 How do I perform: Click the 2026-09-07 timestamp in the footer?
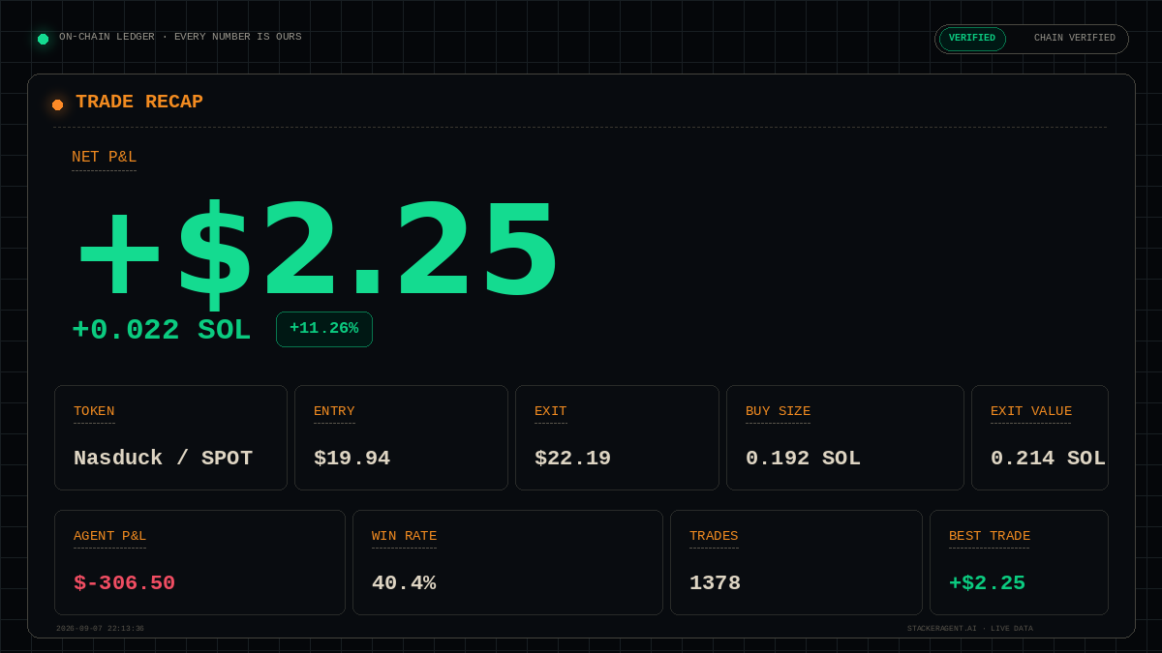[100, 629]
